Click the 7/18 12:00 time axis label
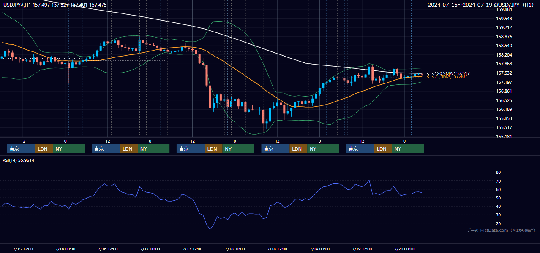Screen dimensions: 540x253 (277, 249)
